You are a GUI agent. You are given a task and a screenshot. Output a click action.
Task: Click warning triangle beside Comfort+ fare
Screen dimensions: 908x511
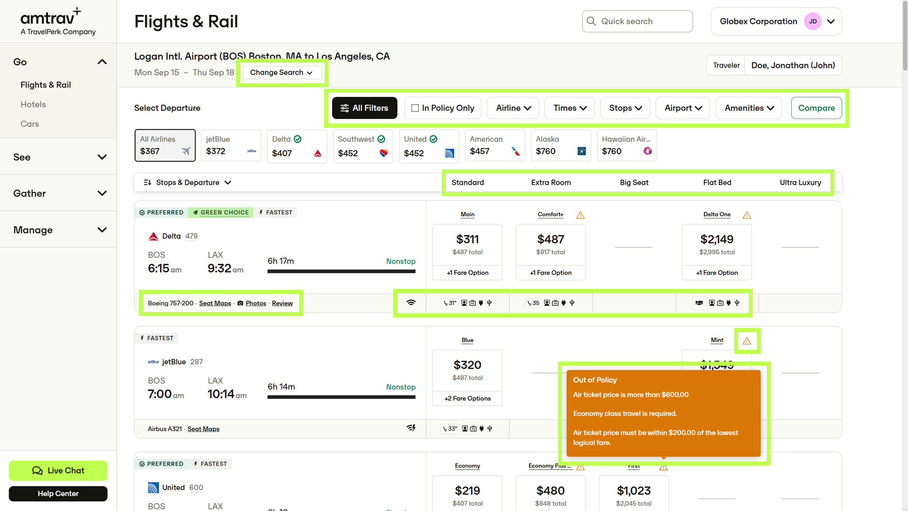(x=580, y=215)
